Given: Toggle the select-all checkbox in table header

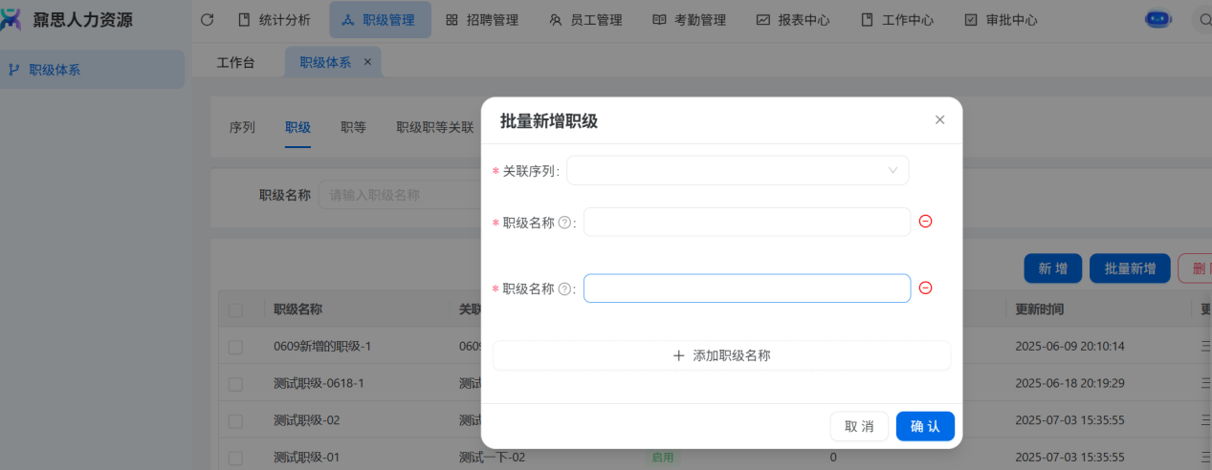Looking at the screenshot, I should tap(235, 310).
